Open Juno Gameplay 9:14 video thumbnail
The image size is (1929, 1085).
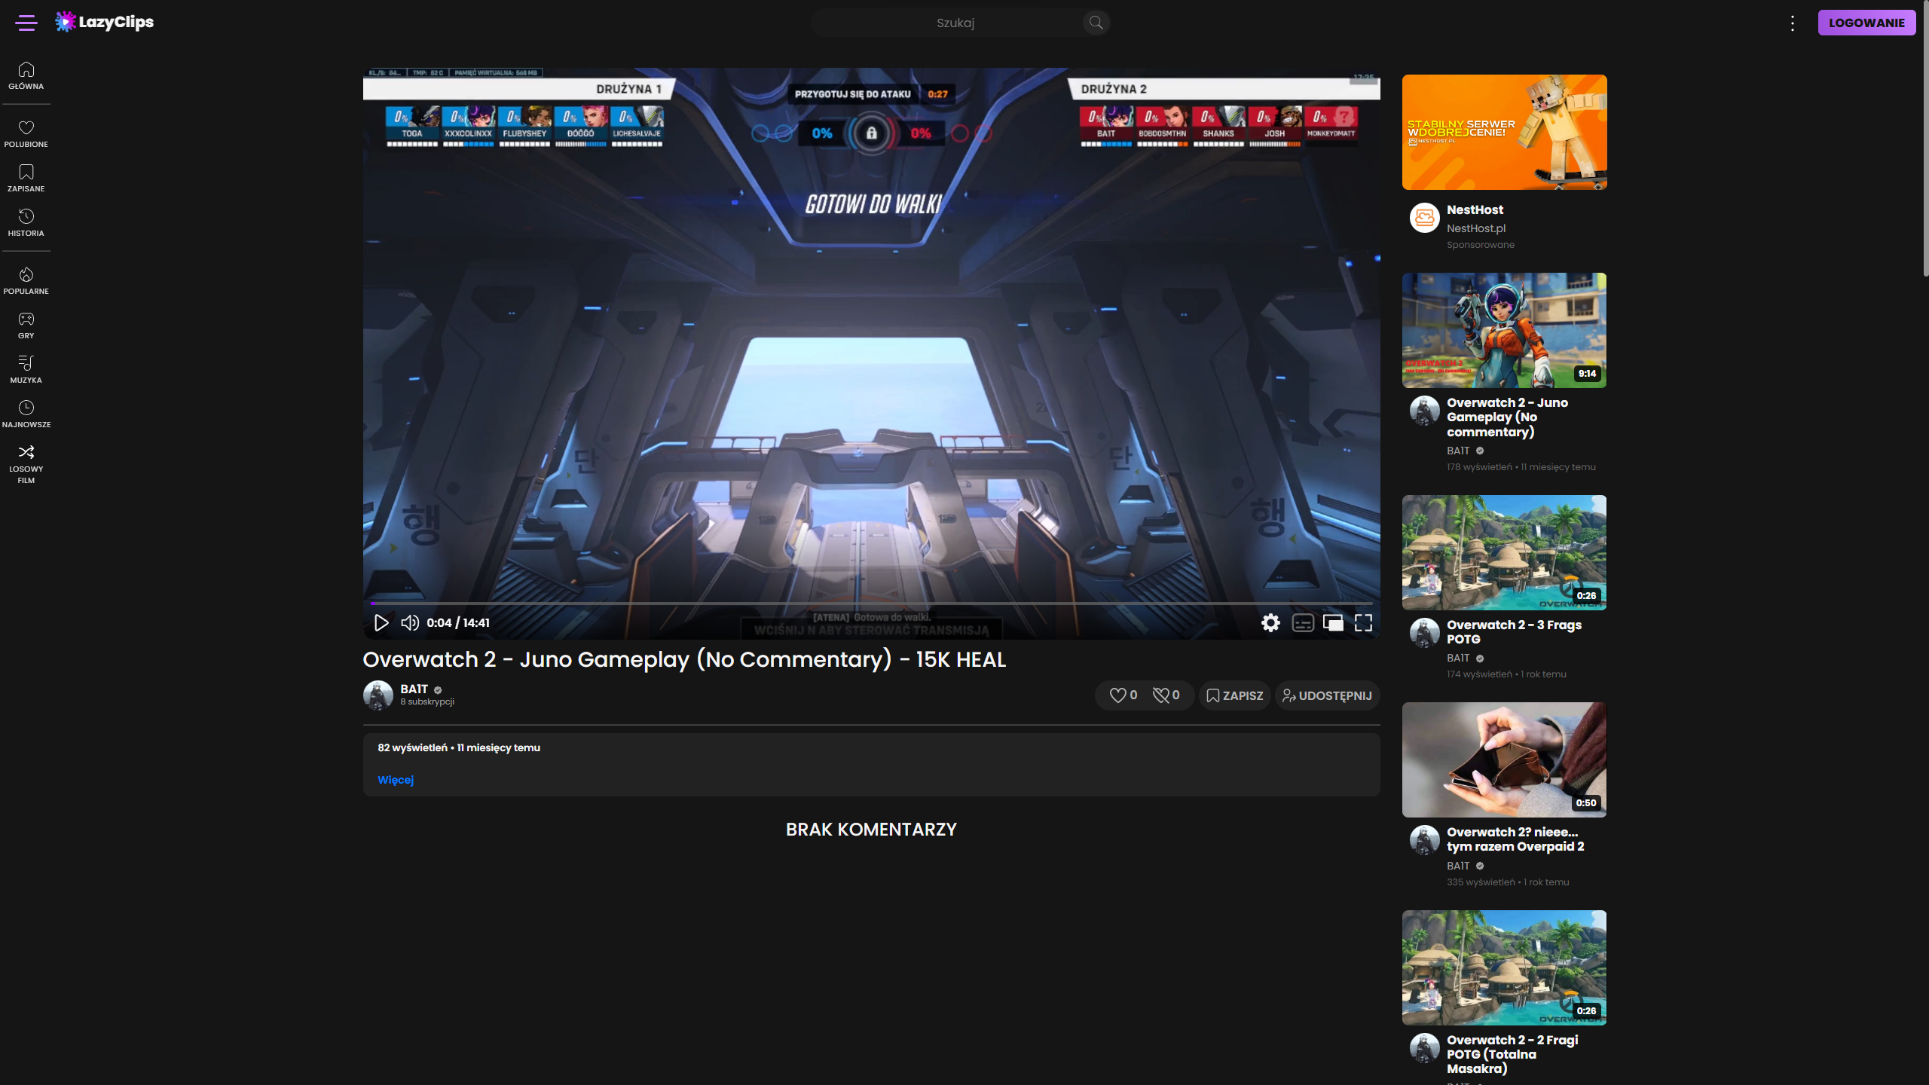click(1504, 330)
